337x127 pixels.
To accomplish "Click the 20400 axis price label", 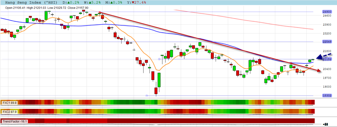I will click(327, 69).
